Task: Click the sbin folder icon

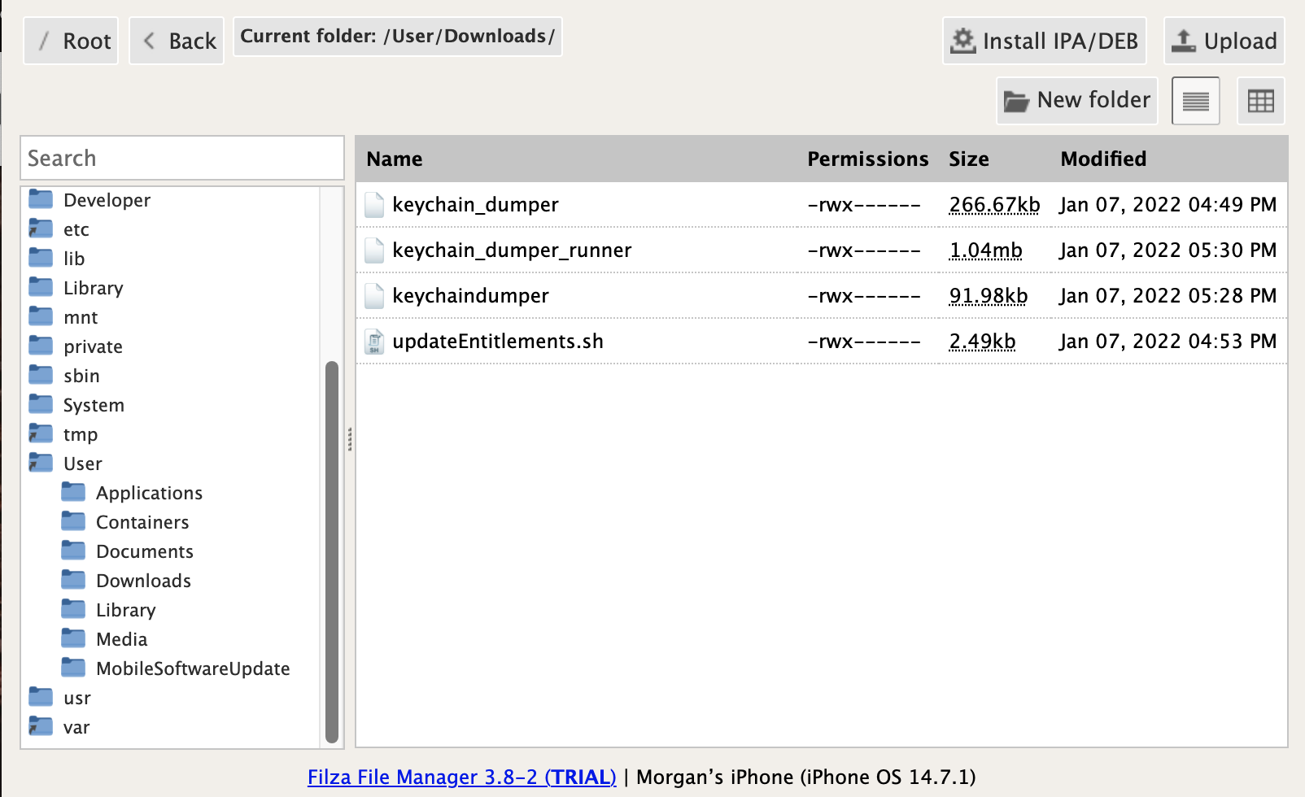Action: (x=41, y=375)
